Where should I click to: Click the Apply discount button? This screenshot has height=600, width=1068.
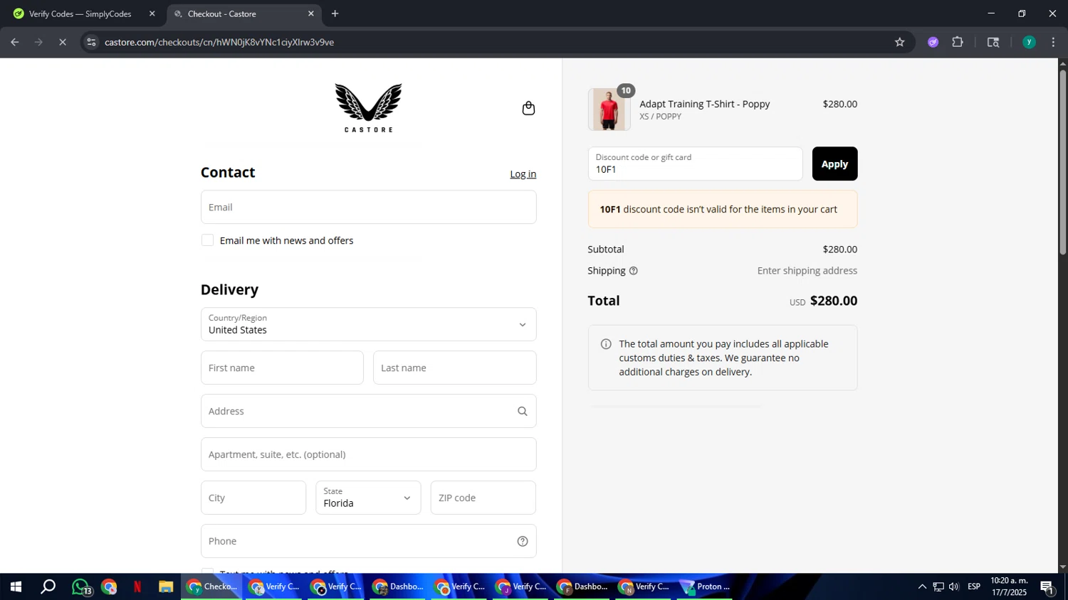click(834, 164)
